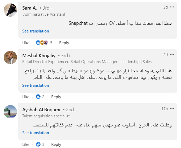The height and width of the screenshot is (148, 181).
Task: Expand translation of Sara A.'s comment
Action: (36, 31)
